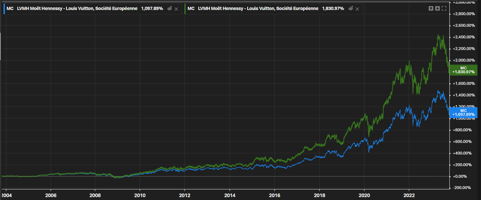Click the 2022 label on time axis
Screen dimensions: 481x200
pos(409,195)
